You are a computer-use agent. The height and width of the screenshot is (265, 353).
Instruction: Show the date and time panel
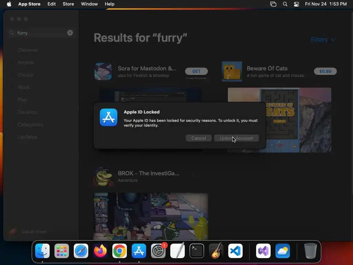pyautogui.click(x=326, y=4)
